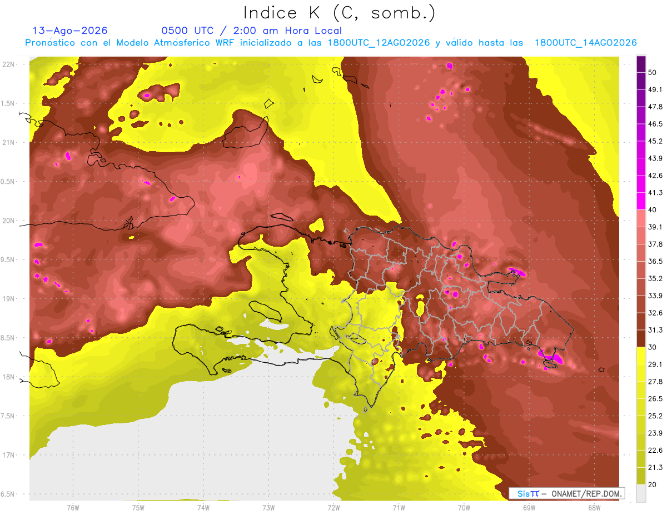Click the '18N' latitude label

(x=9, y=377)
